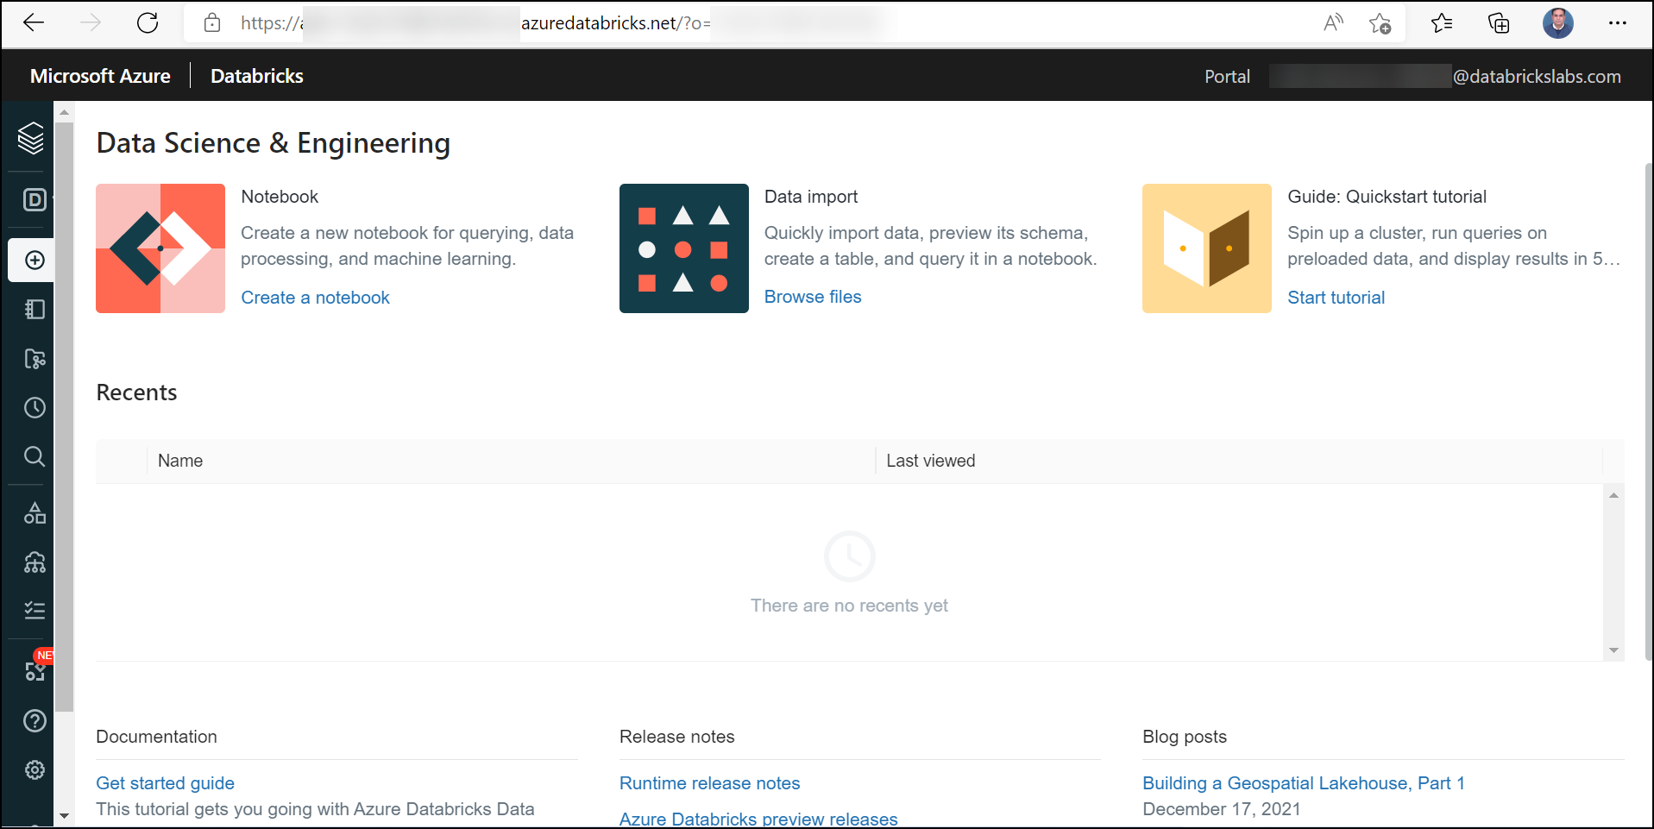
Task: Open the Settings gear icon in sidebar
Action: tap(35, 769)
